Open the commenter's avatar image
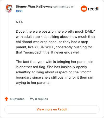The height and width of the screenshot is (118, 104). point(9,8)
